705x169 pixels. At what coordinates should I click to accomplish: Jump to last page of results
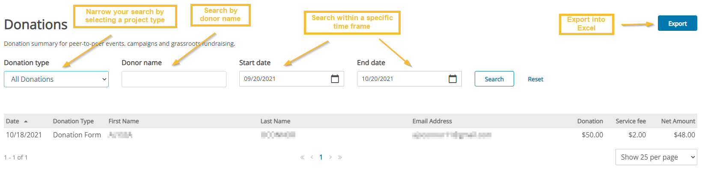(x=340, y=157)
